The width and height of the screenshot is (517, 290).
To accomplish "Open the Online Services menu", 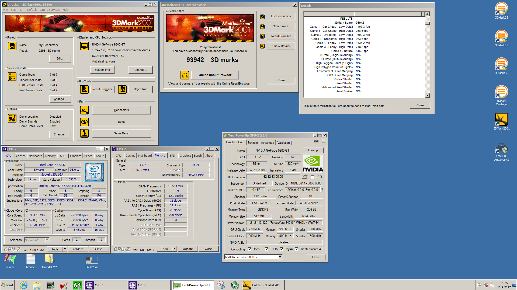I will (50, 10).
